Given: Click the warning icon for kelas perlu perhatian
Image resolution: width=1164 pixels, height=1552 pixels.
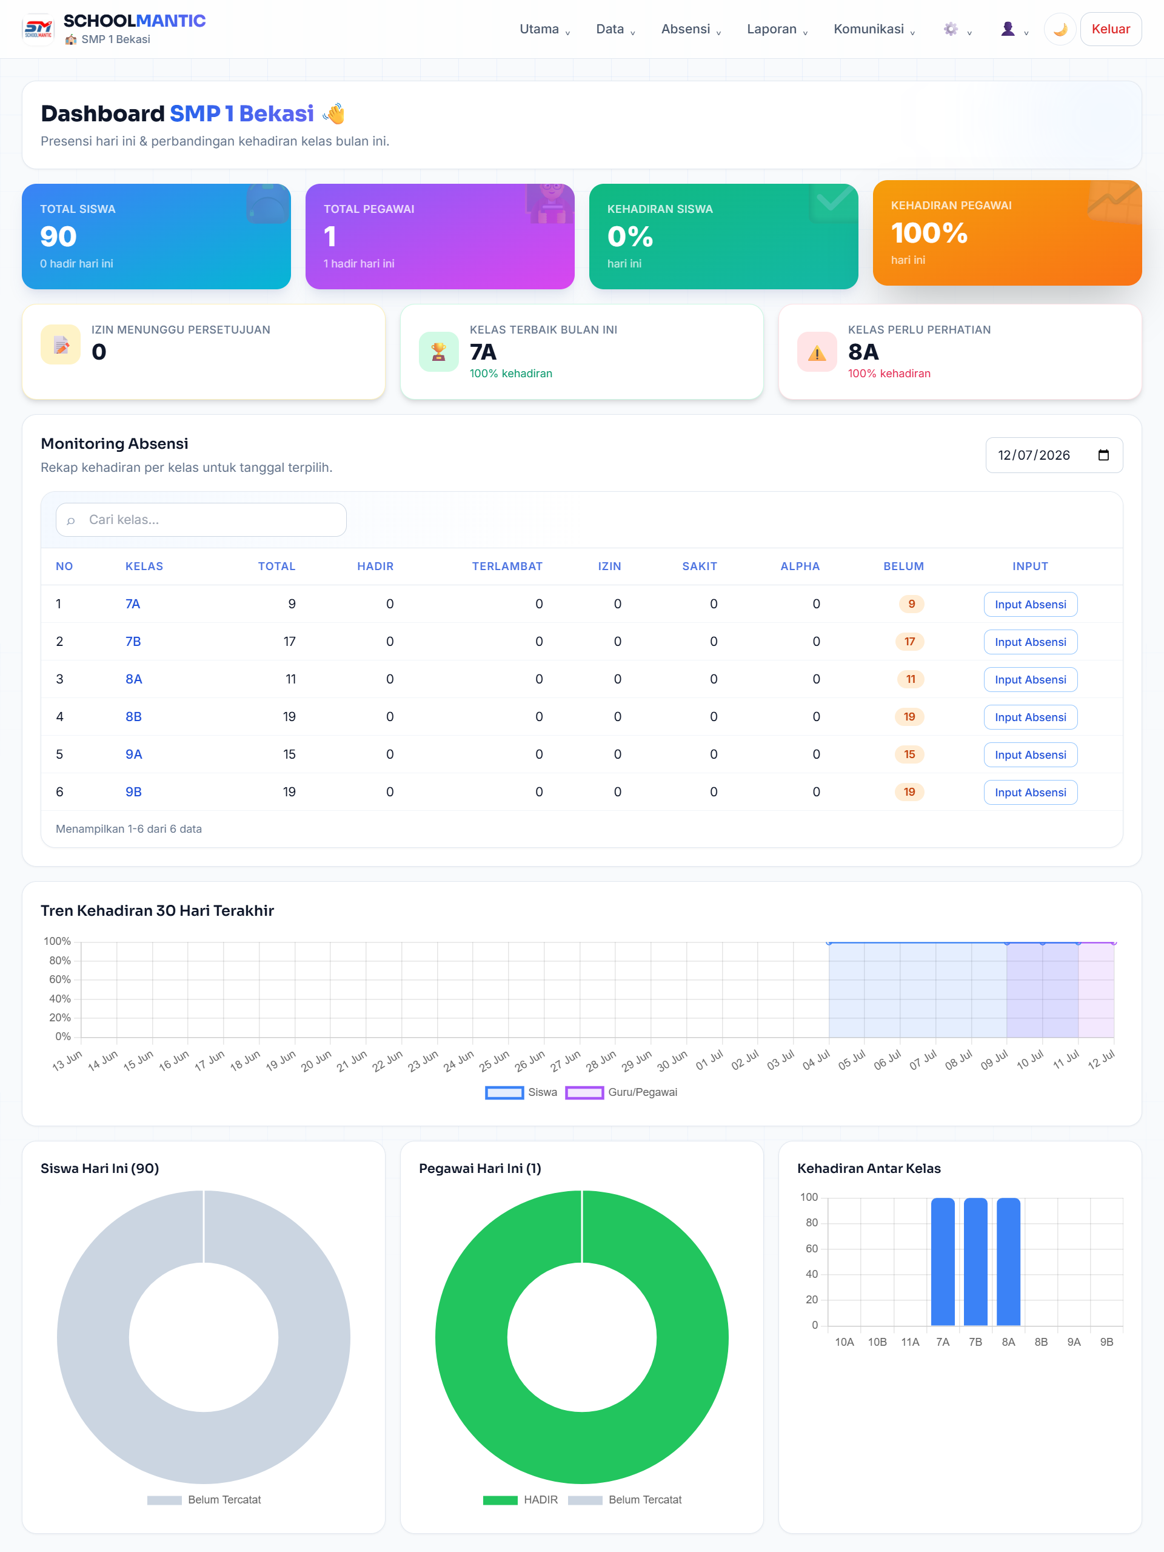Looking at the screenshot, I should (x=817, y=352).
